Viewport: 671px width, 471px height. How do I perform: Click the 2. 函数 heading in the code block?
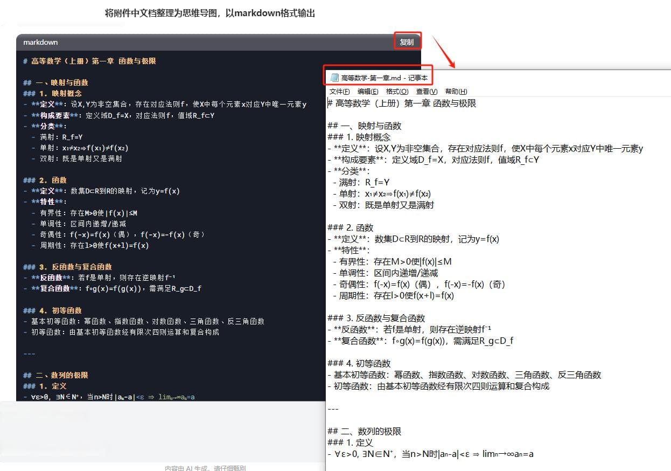pos(45,180)
